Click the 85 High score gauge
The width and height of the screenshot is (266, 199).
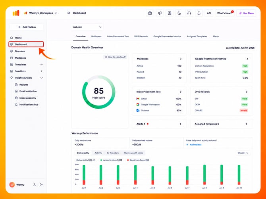coord(98,92)
